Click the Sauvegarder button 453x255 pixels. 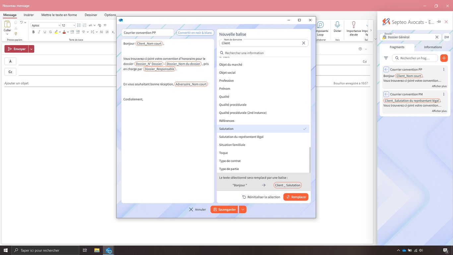(x=225, y=210)
